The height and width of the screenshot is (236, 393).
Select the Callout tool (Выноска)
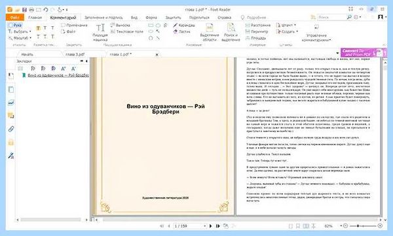click(x=121, y=25)
